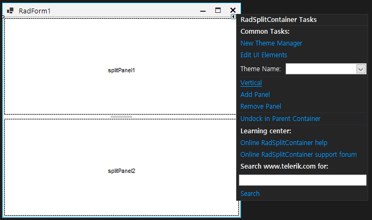The height and width of the screenshot is (220, 372).
Task: Click the Theme Name label
Action: click(x=260, y=69)
